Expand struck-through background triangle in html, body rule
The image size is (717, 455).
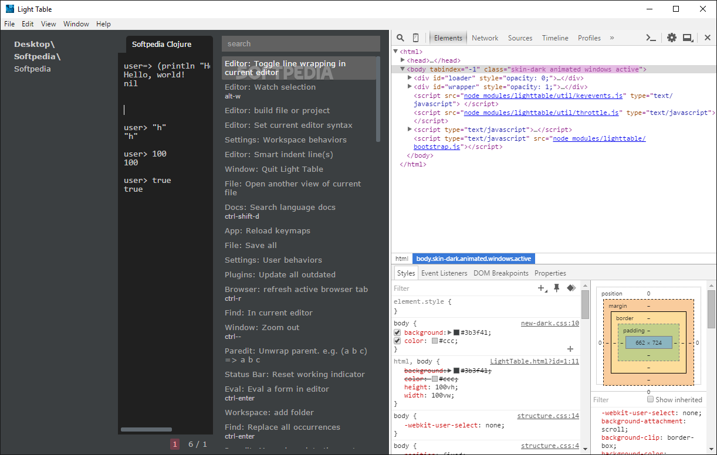(x=450, y=371)
